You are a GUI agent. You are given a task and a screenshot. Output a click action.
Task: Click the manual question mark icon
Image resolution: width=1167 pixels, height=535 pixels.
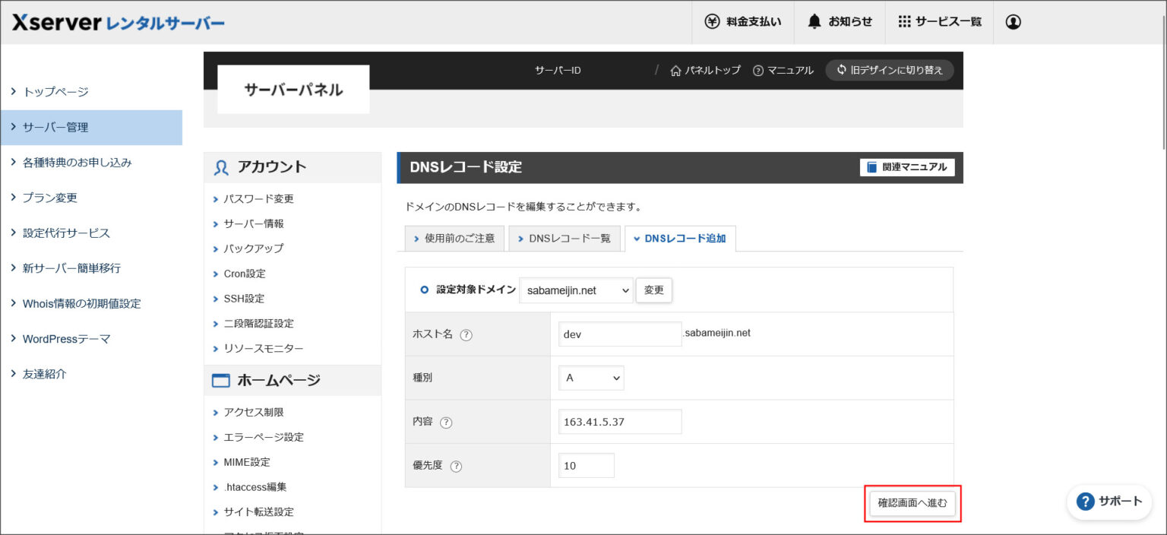tap(757, 71)
